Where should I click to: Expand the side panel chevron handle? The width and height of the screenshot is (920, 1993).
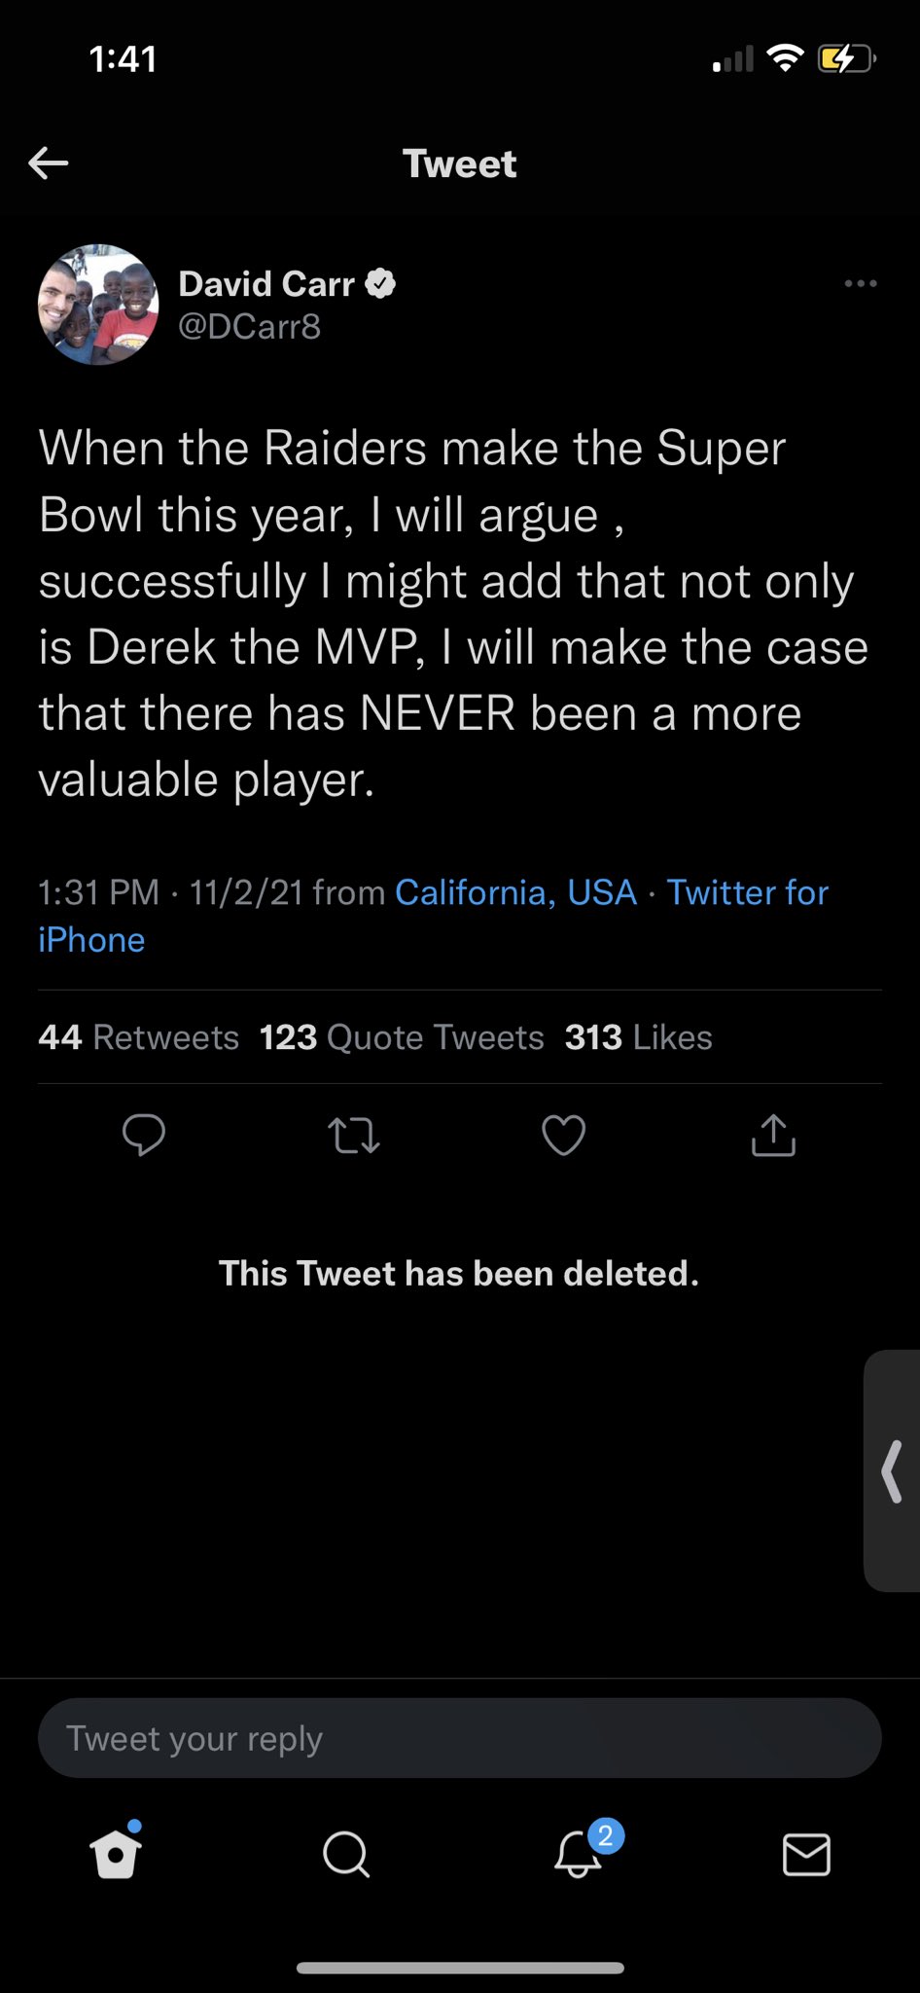coord(892,1471)
